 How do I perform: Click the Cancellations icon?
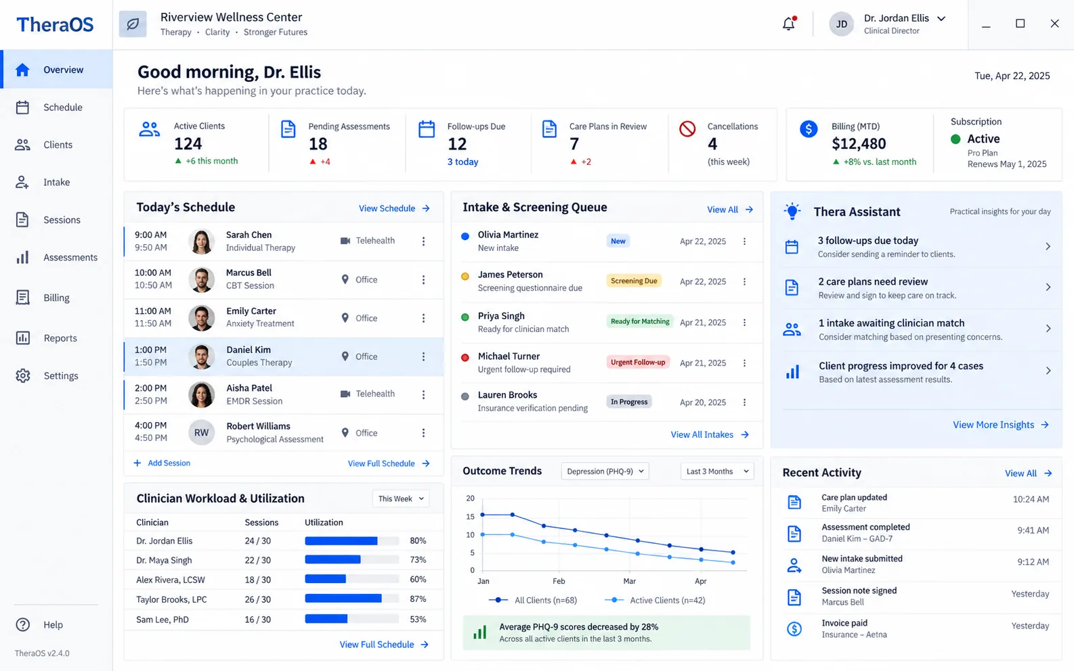click(687, 129)
